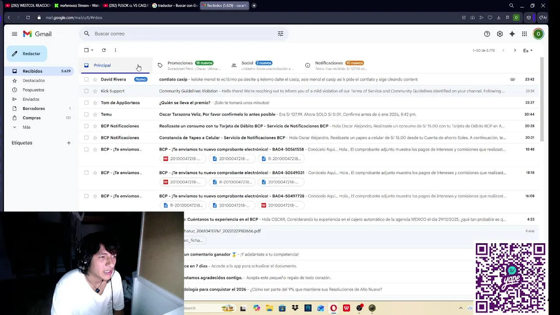This screenshot has width=560, height=315.
Task: Star the David Rivera email
Action: pos(95,79)
